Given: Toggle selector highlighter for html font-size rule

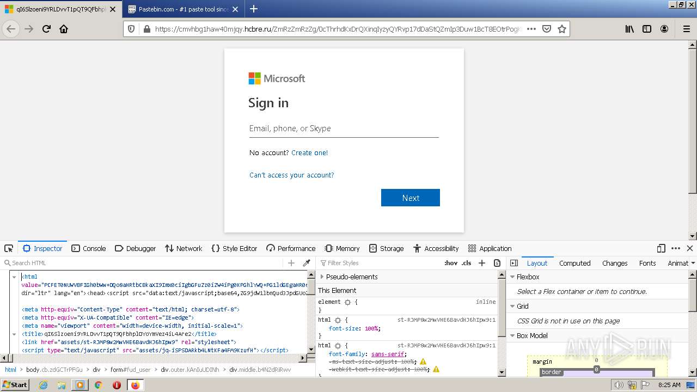Looking at the screenshot, I should (338, 321).
